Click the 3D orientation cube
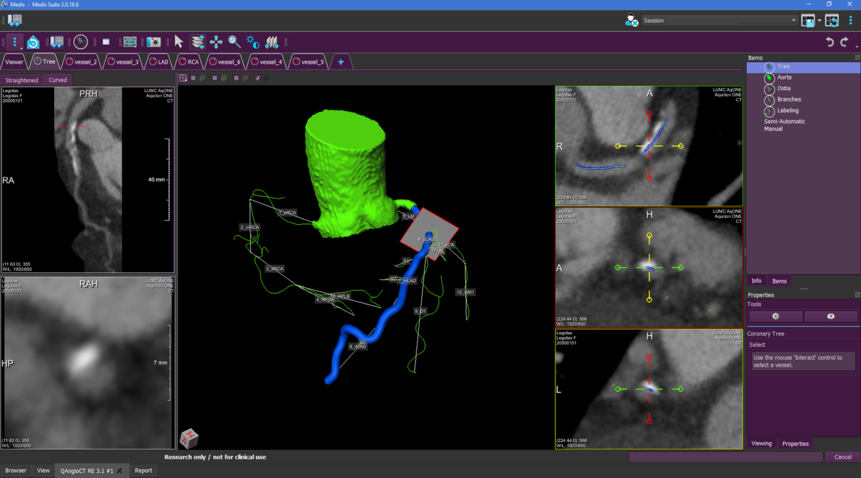 189,438
